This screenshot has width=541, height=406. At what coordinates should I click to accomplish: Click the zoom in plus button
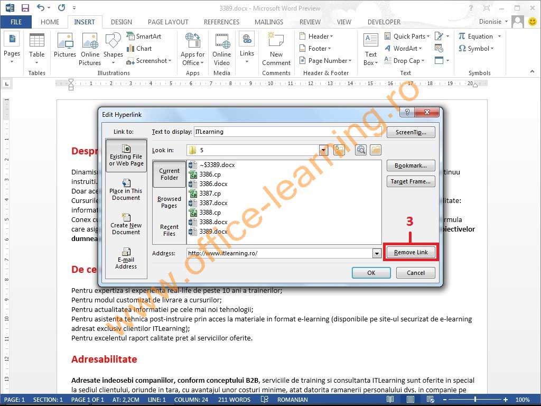point(506,400)
